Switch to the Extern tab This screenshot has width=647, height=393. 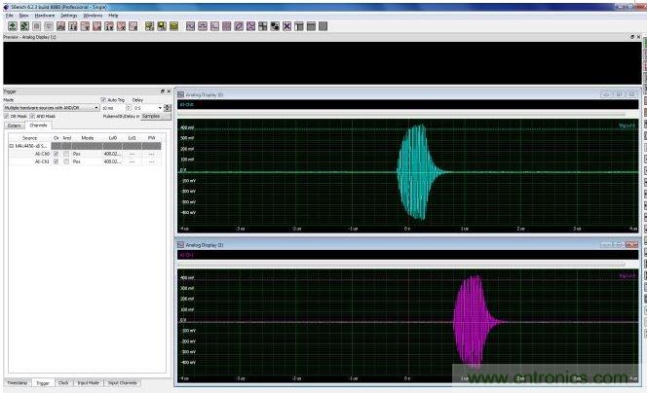(x=15, y=125)
